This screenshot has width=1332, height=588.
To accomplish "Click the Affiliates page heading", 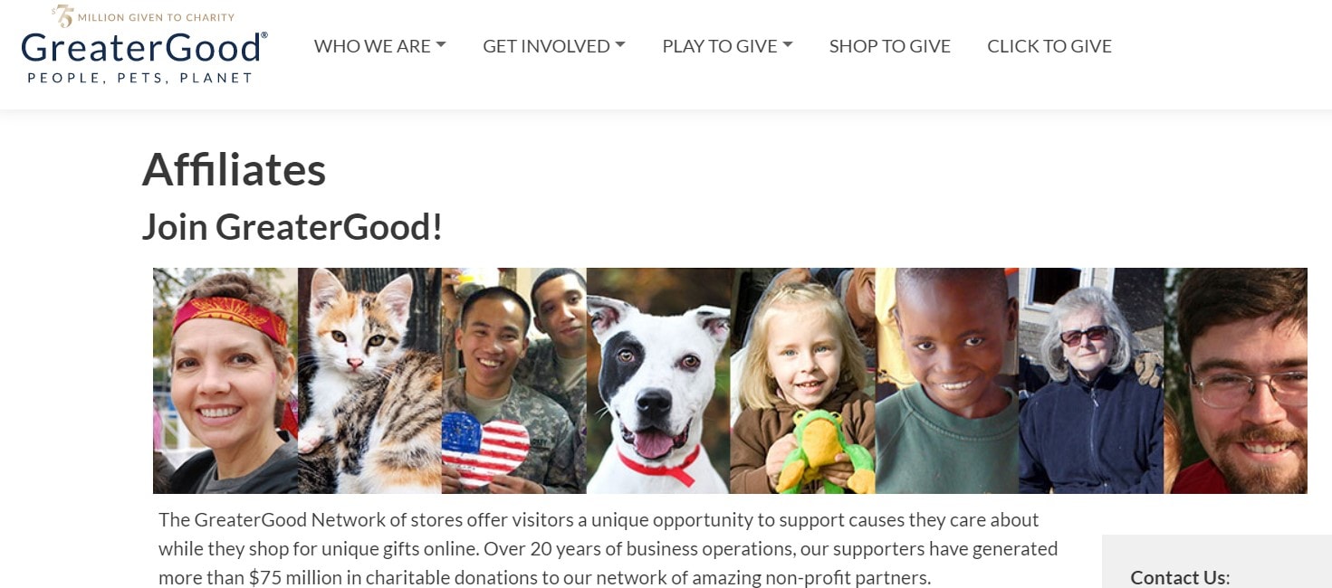I will pyautogui.click(x=234, y=169).
